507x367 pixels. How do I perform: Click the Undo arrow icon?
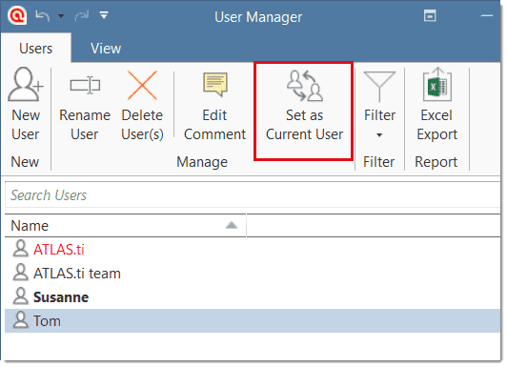pos(42,15)
